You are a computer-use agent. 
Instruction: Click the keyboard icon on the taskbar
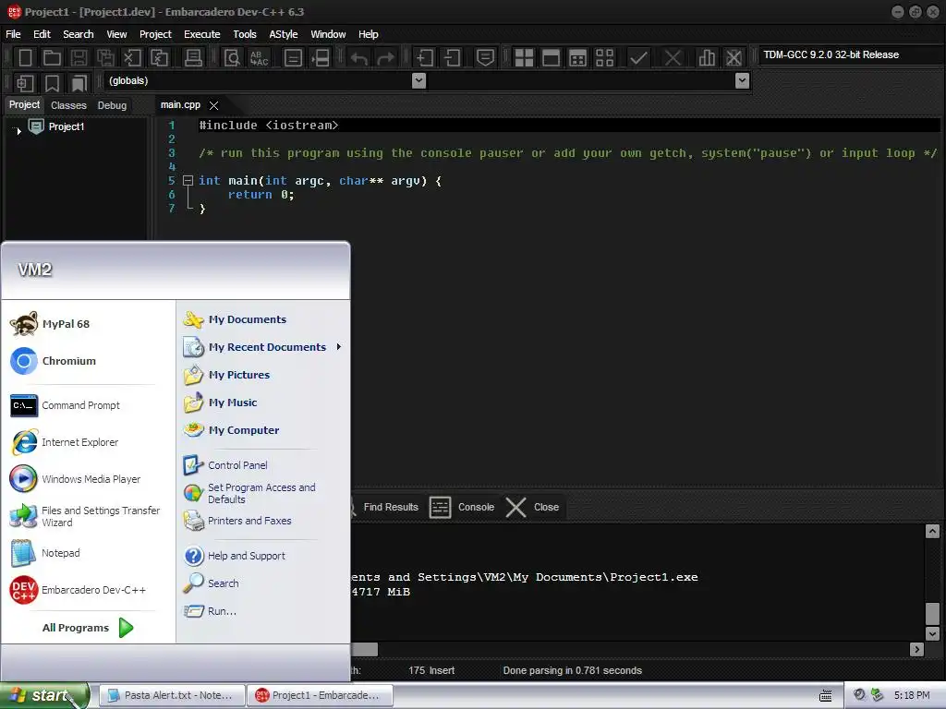[x=825, y=696]
